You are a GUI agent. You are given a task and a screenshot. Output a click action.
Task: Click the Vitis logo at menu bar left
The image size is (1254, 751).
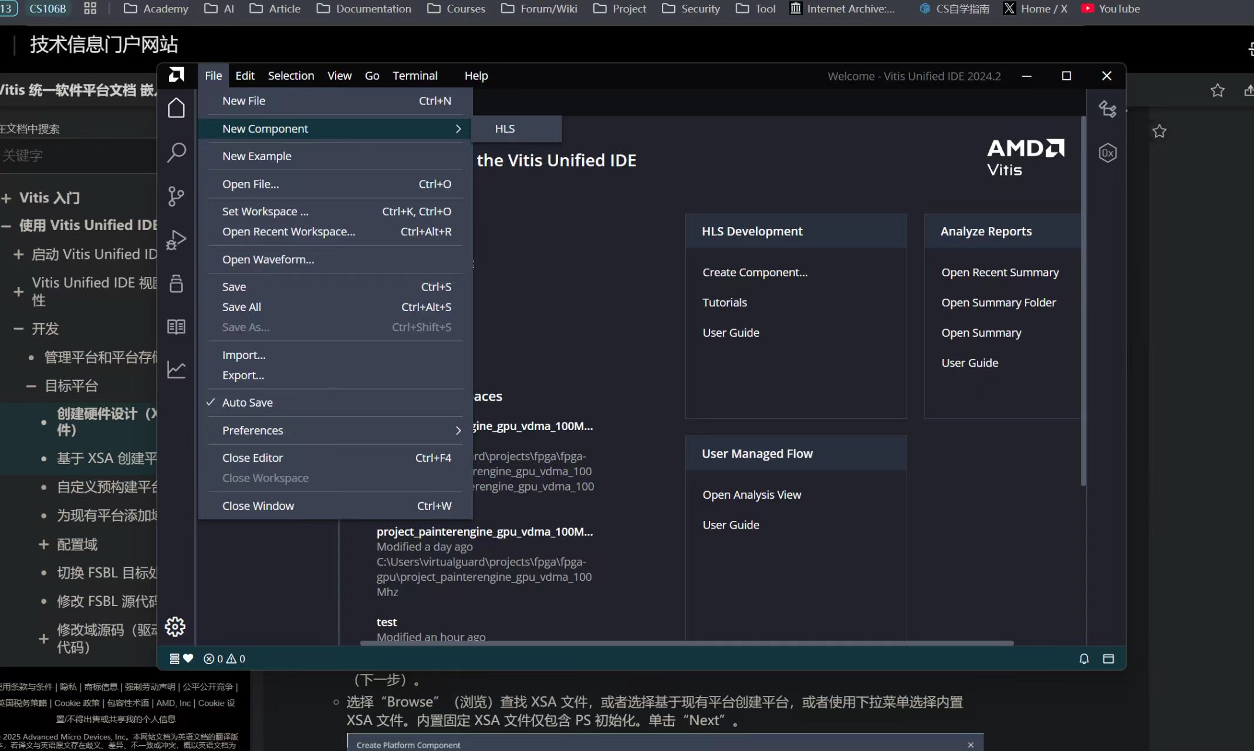click(x=176, y=75)
